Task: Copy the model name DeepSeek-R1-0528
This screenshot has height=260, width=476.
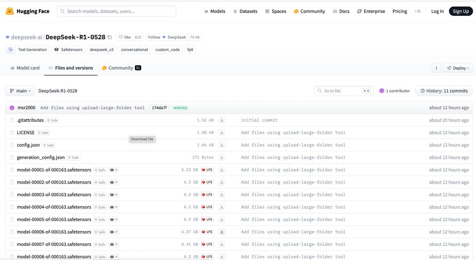Action: point(110,37)
